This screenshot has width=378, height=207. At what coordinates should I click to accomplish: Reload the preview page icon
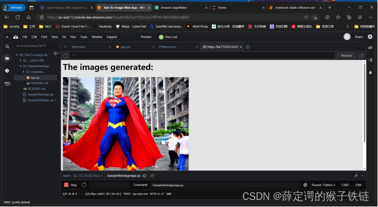tap(66, 56)
